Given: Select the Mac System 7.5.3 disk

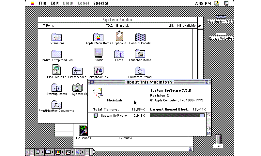Looking at the screenshot, I should pos(221,17).
